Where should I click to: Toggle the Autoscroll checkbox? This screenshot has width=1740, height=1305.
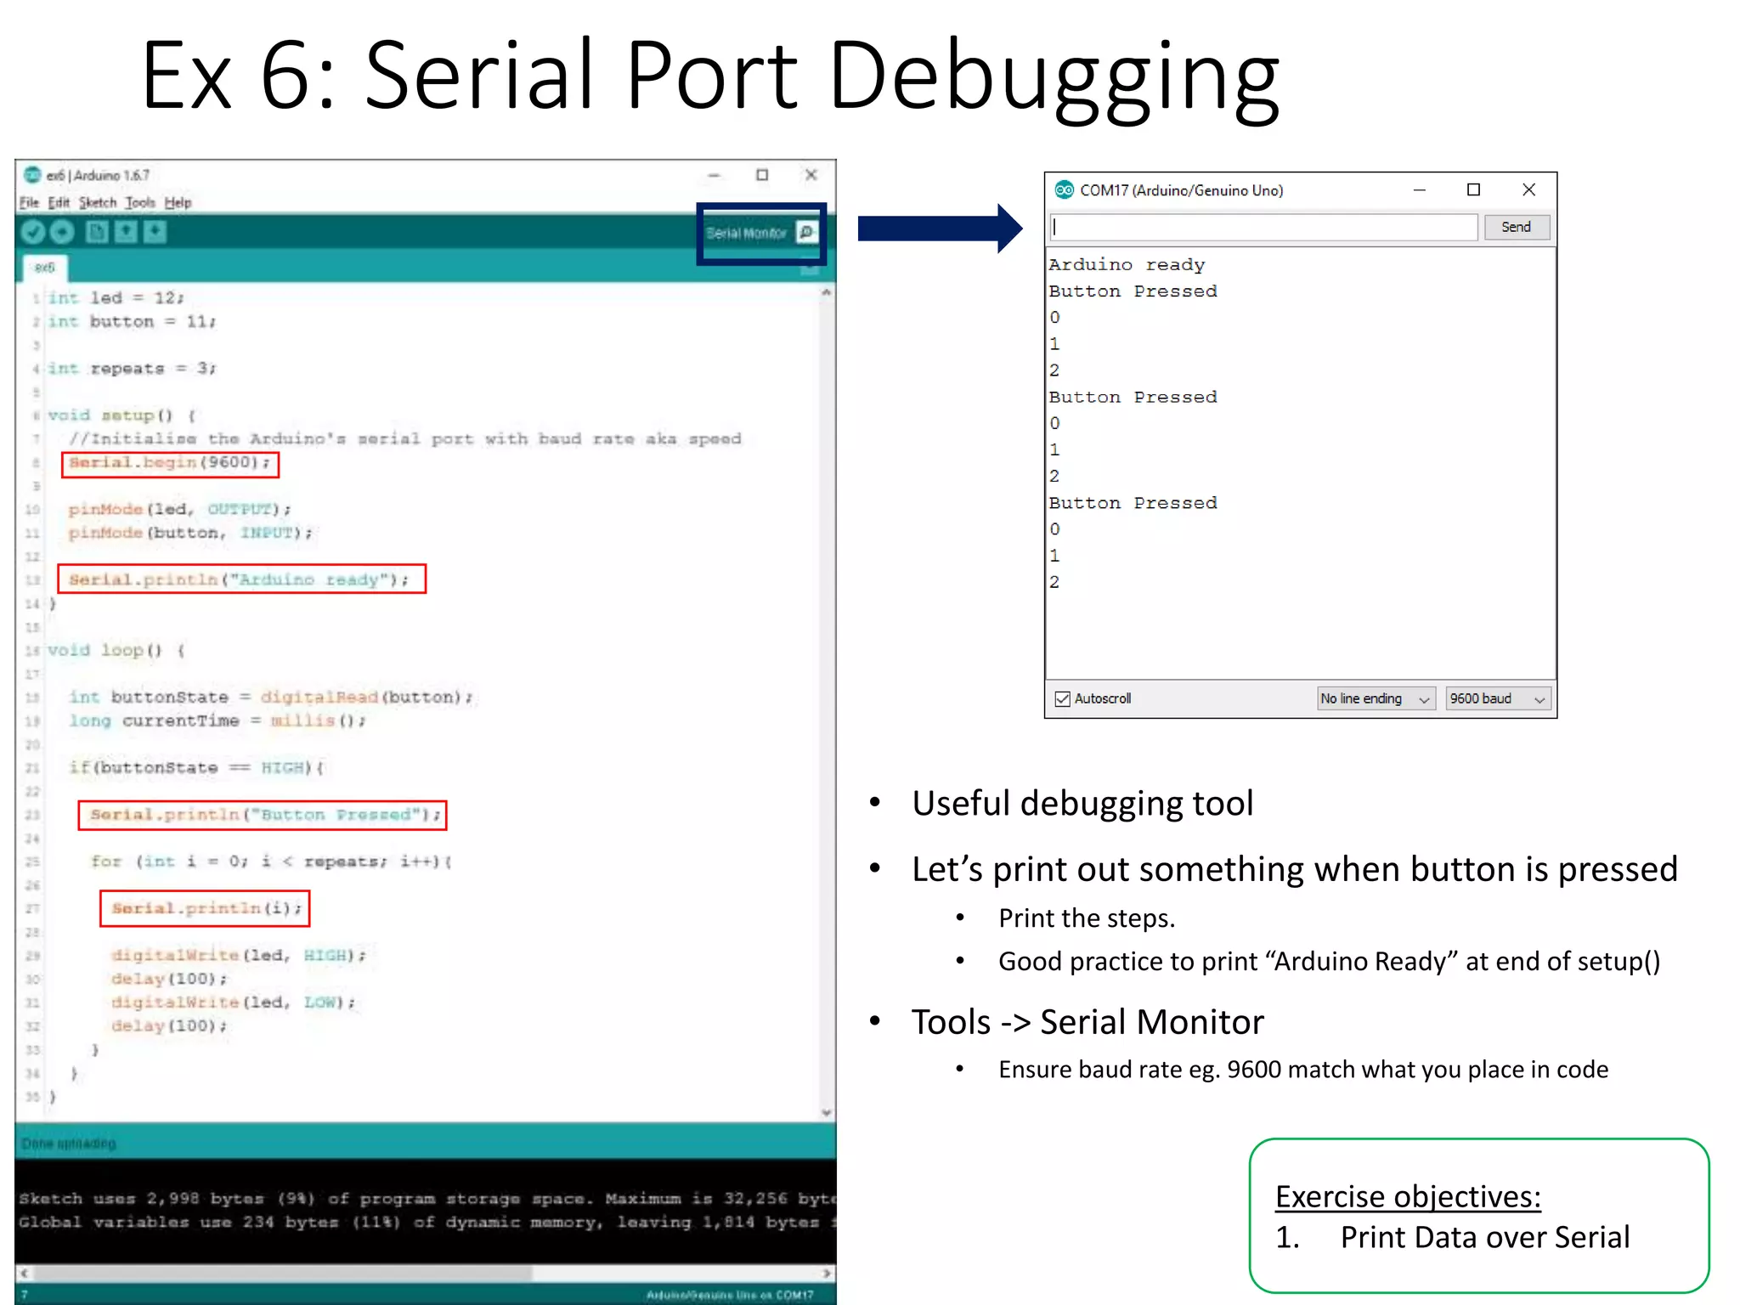[1062, 698]
